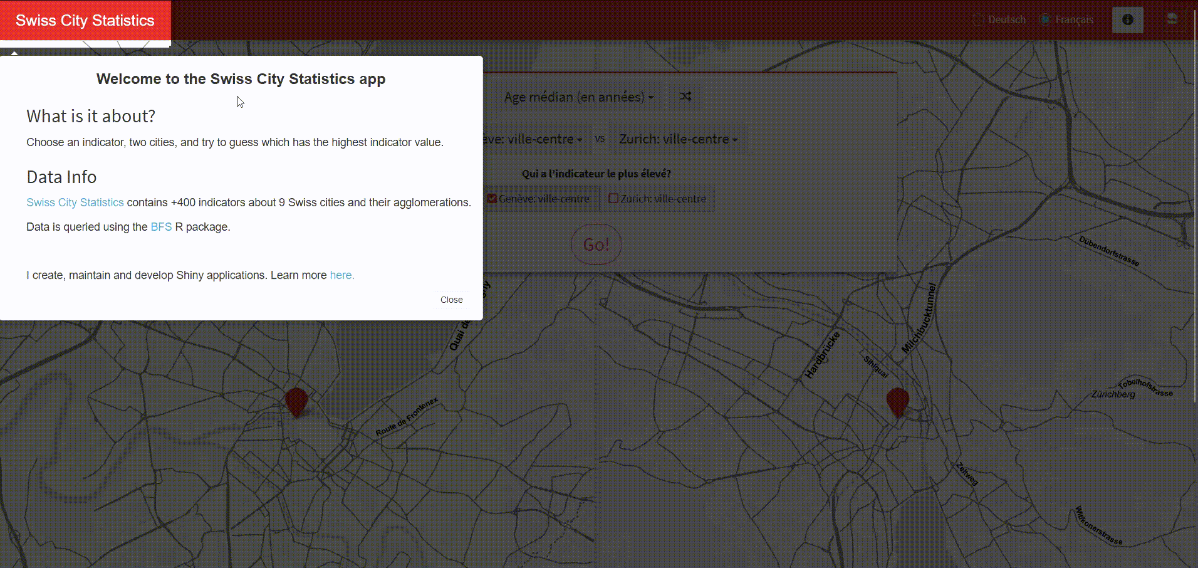Screen dimensions: 1198x568
Task: Click the Zurich map marker pin
Action: tap(897, 401)
